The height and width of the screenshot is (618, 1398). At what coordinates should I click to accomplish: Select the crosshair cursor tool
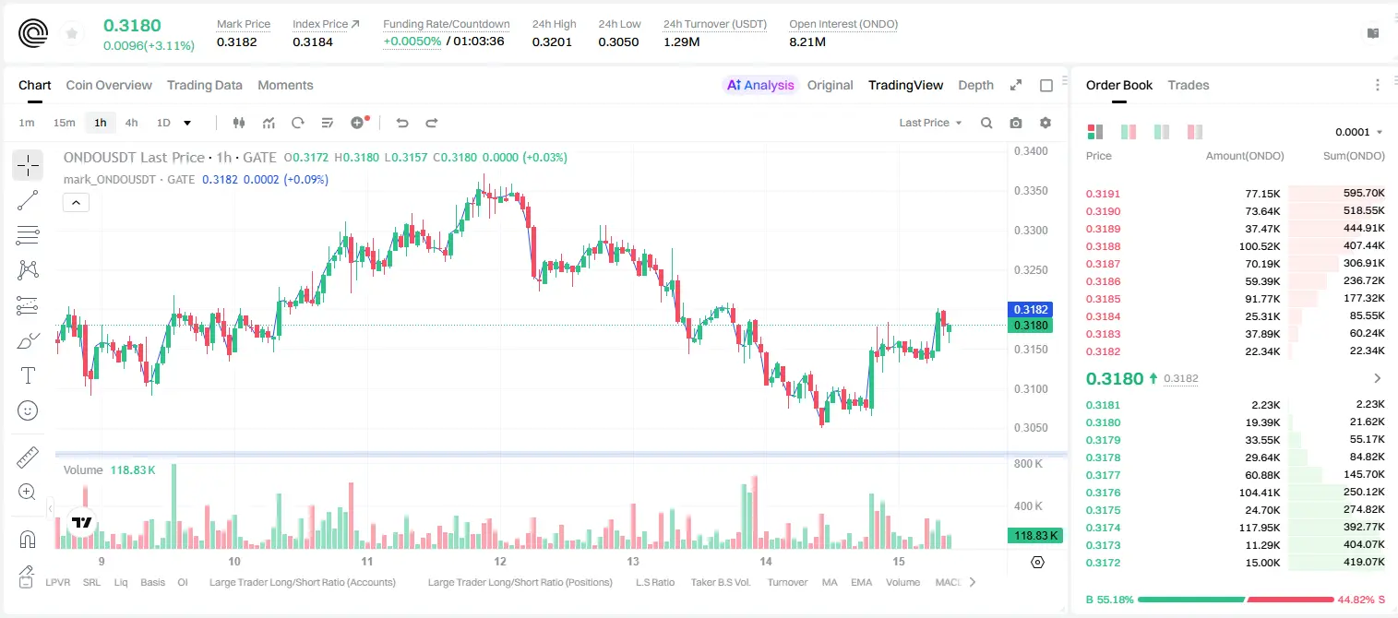click(28, 166)
